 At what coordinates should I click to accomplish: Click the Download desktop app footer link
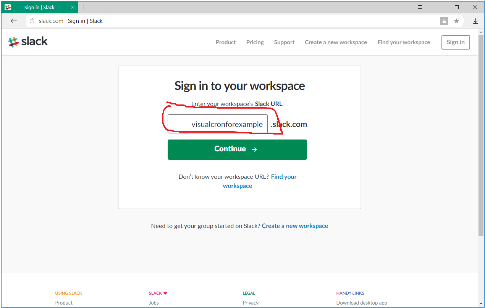tap(361, 302)
